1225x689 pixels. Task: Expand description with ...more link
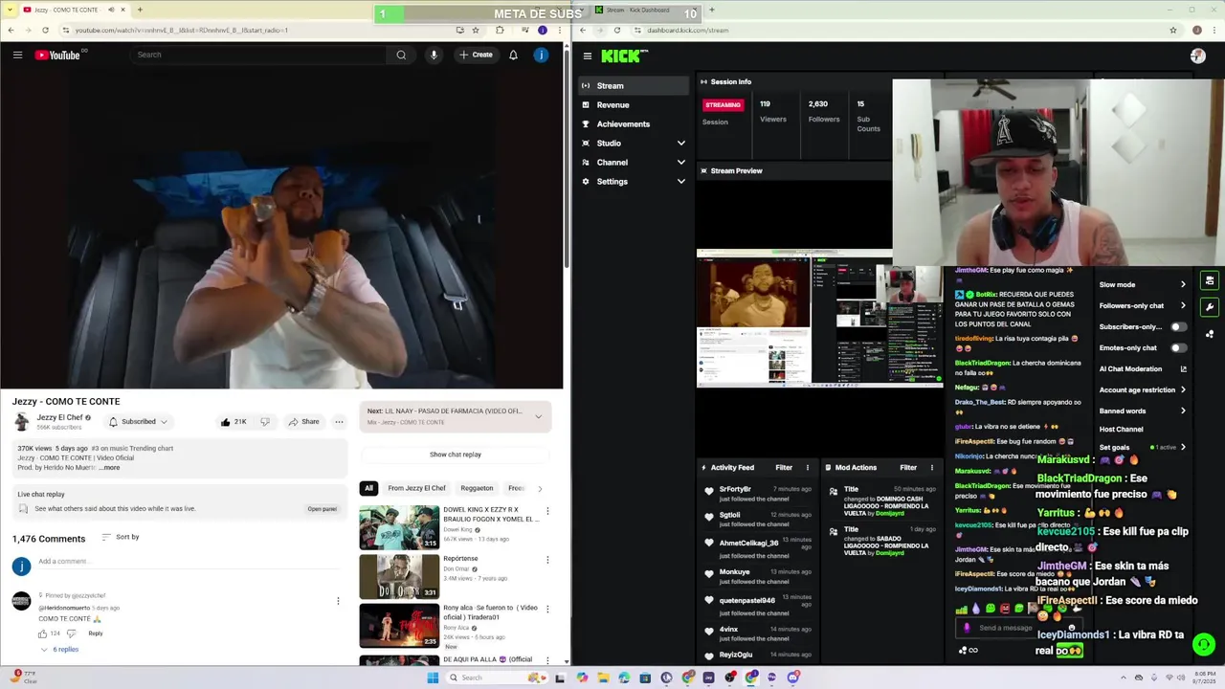[107, 468]
